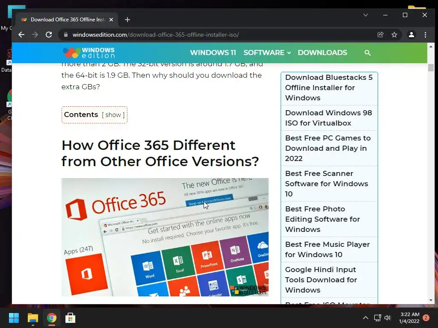Open the site search magnifier icon
This screenshot has width=438, height=328.
pyautogui.click(x=367, y=53)
